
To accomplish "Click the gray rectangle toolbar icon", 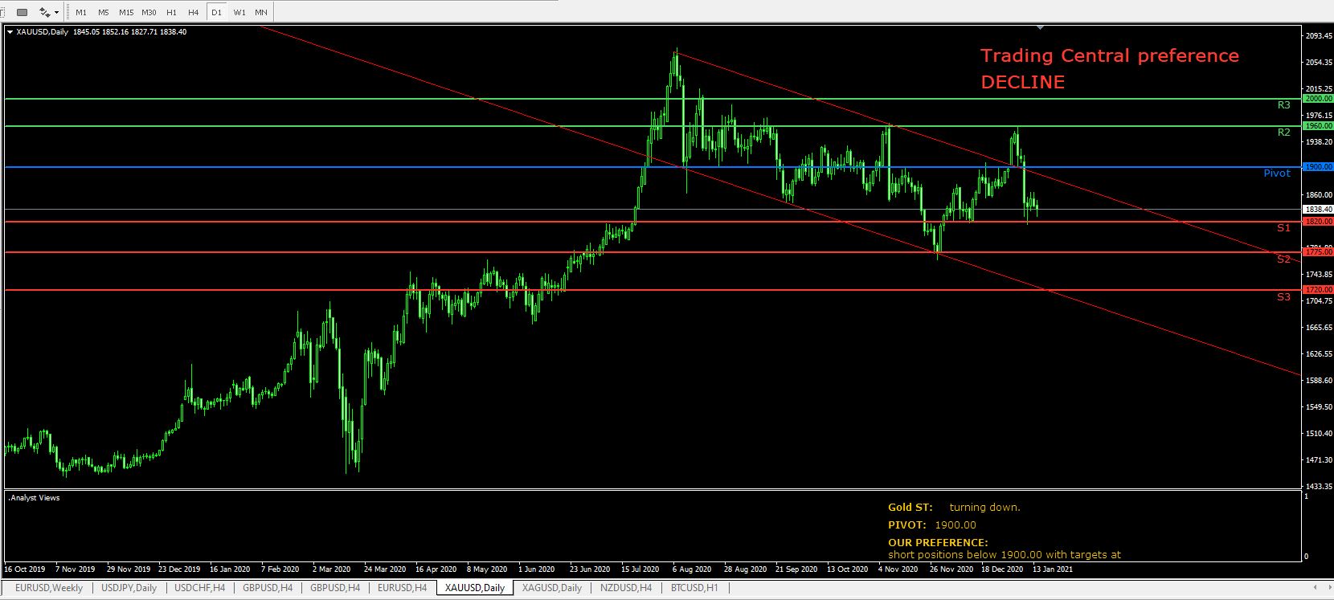I will tap(22, 12).
